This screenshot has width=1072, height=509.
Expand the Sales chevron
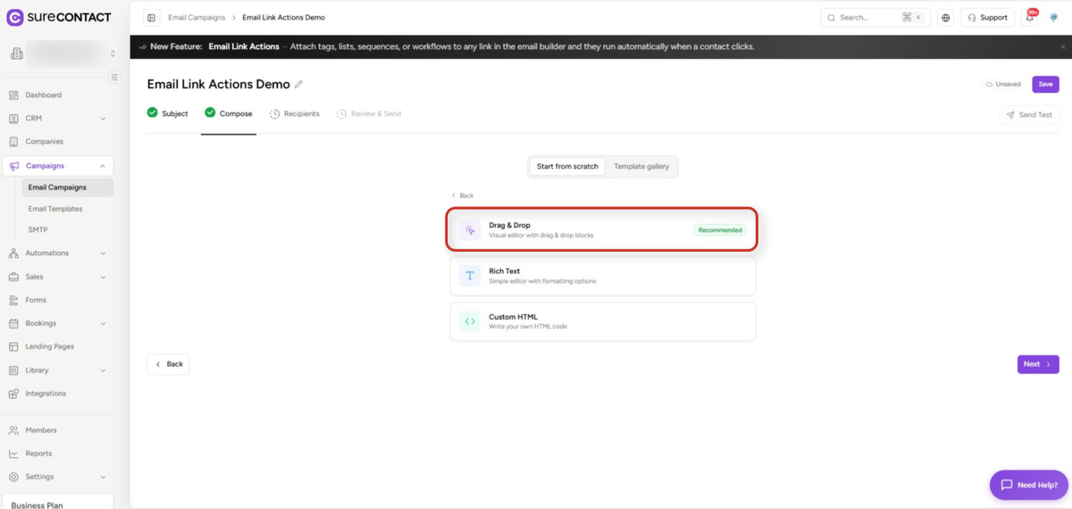click(103, 277)
